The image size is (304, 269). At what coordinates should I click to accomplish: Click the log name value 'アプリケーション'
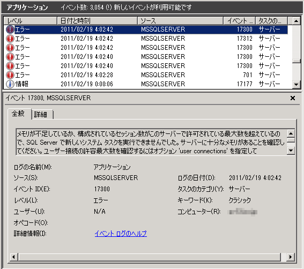tap(112, 167)
